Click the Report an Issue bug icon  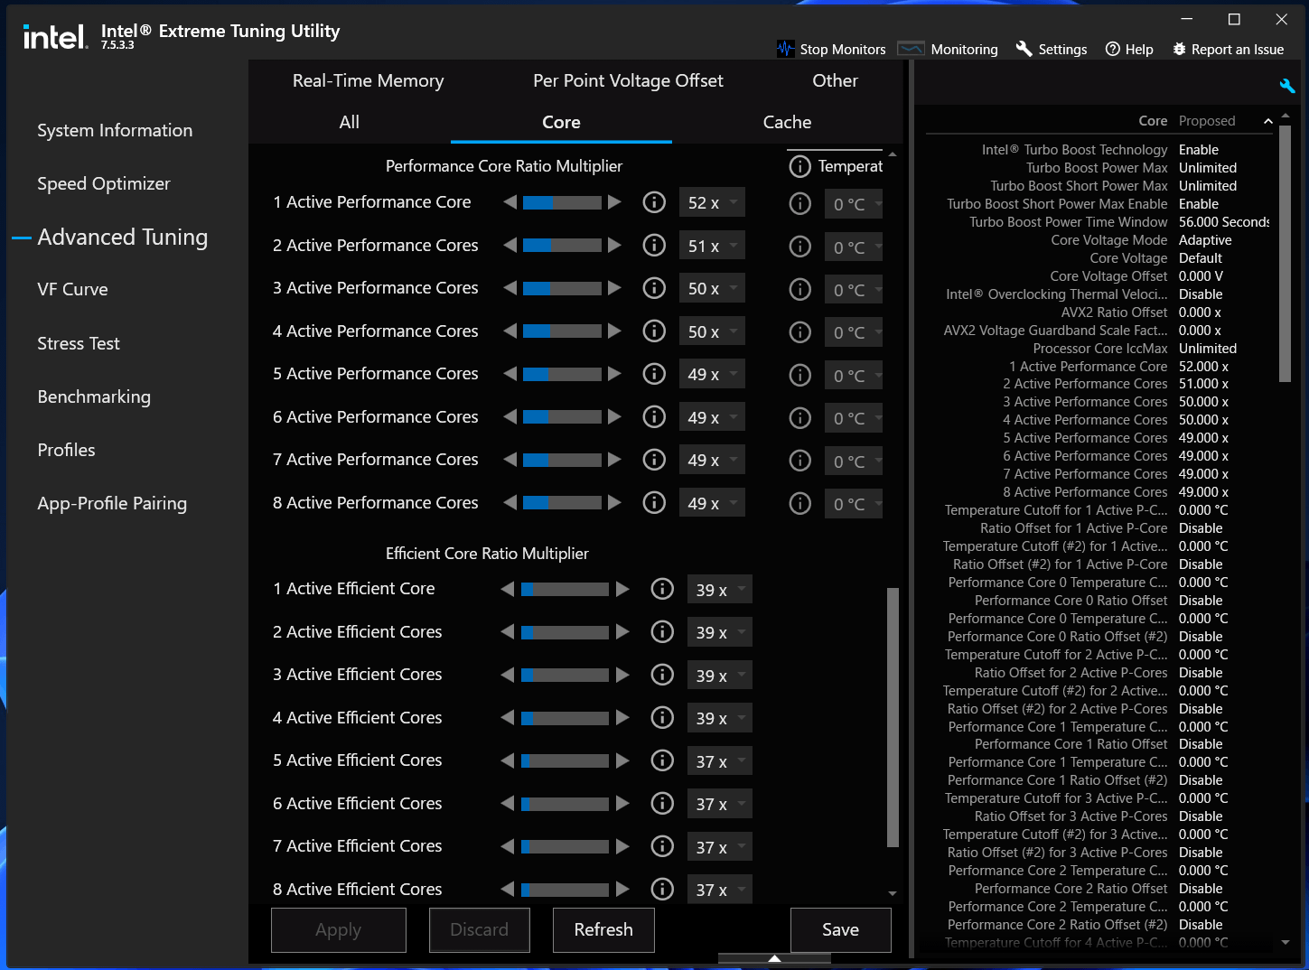pyautogui.click(x=1179, y=49)
